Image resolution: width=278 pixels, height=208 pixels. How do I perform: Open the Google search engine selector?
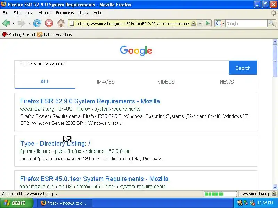(x=220, y=23)
